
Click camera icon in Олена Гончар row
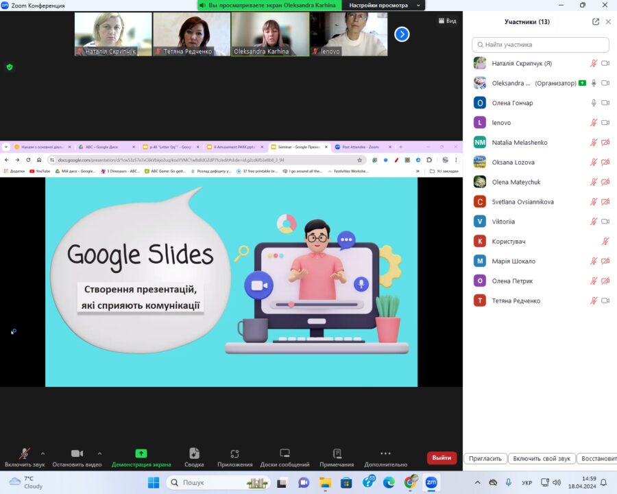[605, 103]
